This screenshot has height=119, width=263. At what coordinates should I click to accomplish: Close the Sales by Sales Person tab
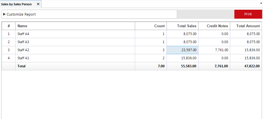coord(38,4)
